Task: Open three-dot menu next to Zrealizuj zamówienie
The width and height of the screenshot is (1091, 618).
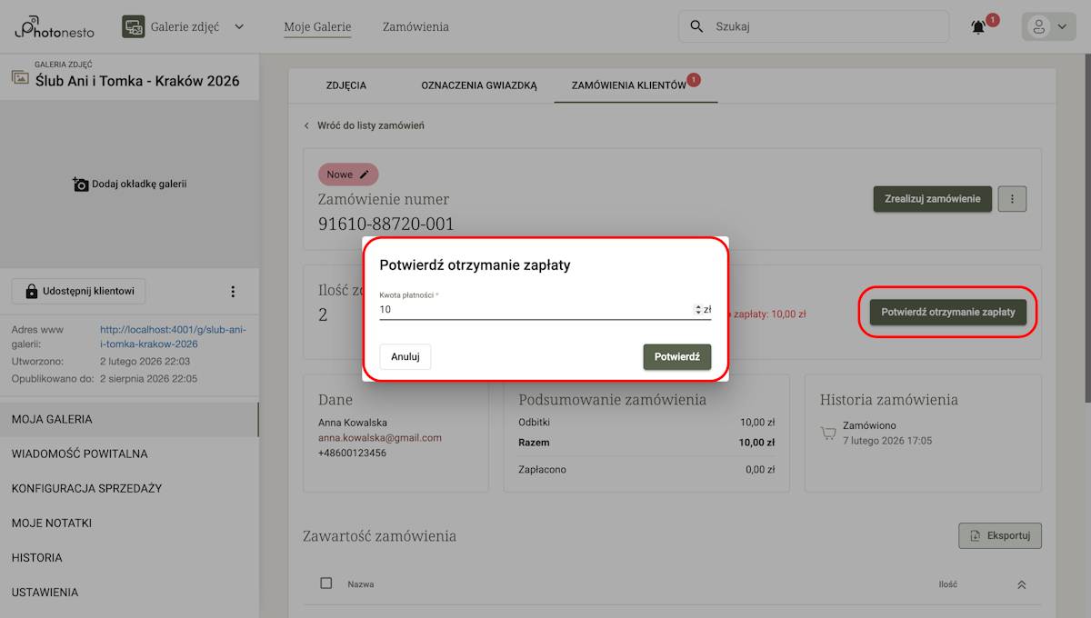Action: click(1012, 199)
